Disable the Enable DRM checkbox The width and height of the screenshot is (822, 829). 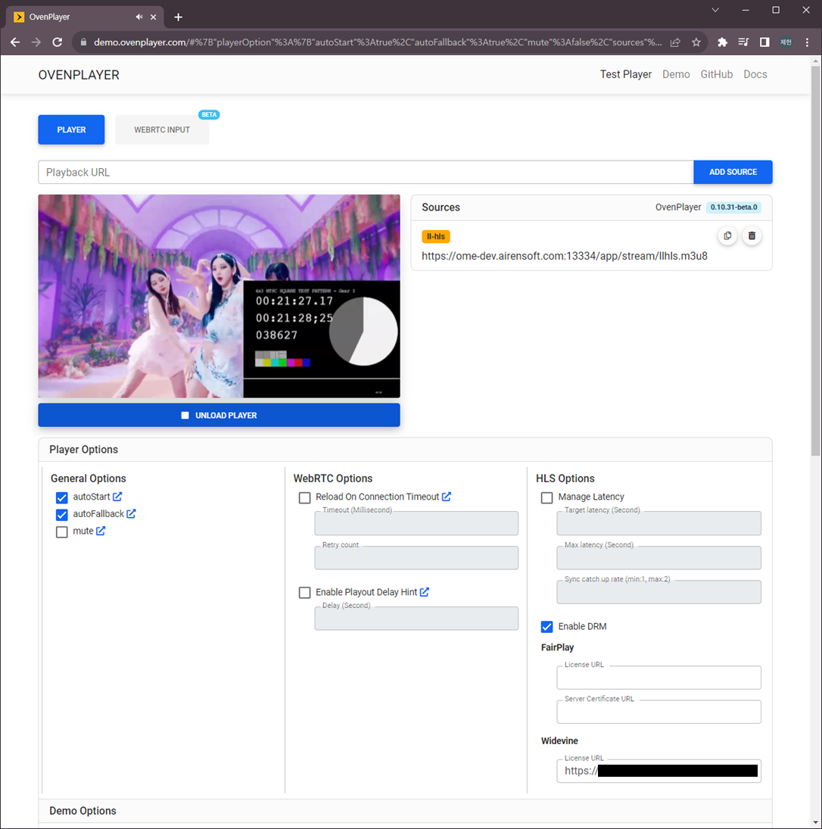coord(546,627)
